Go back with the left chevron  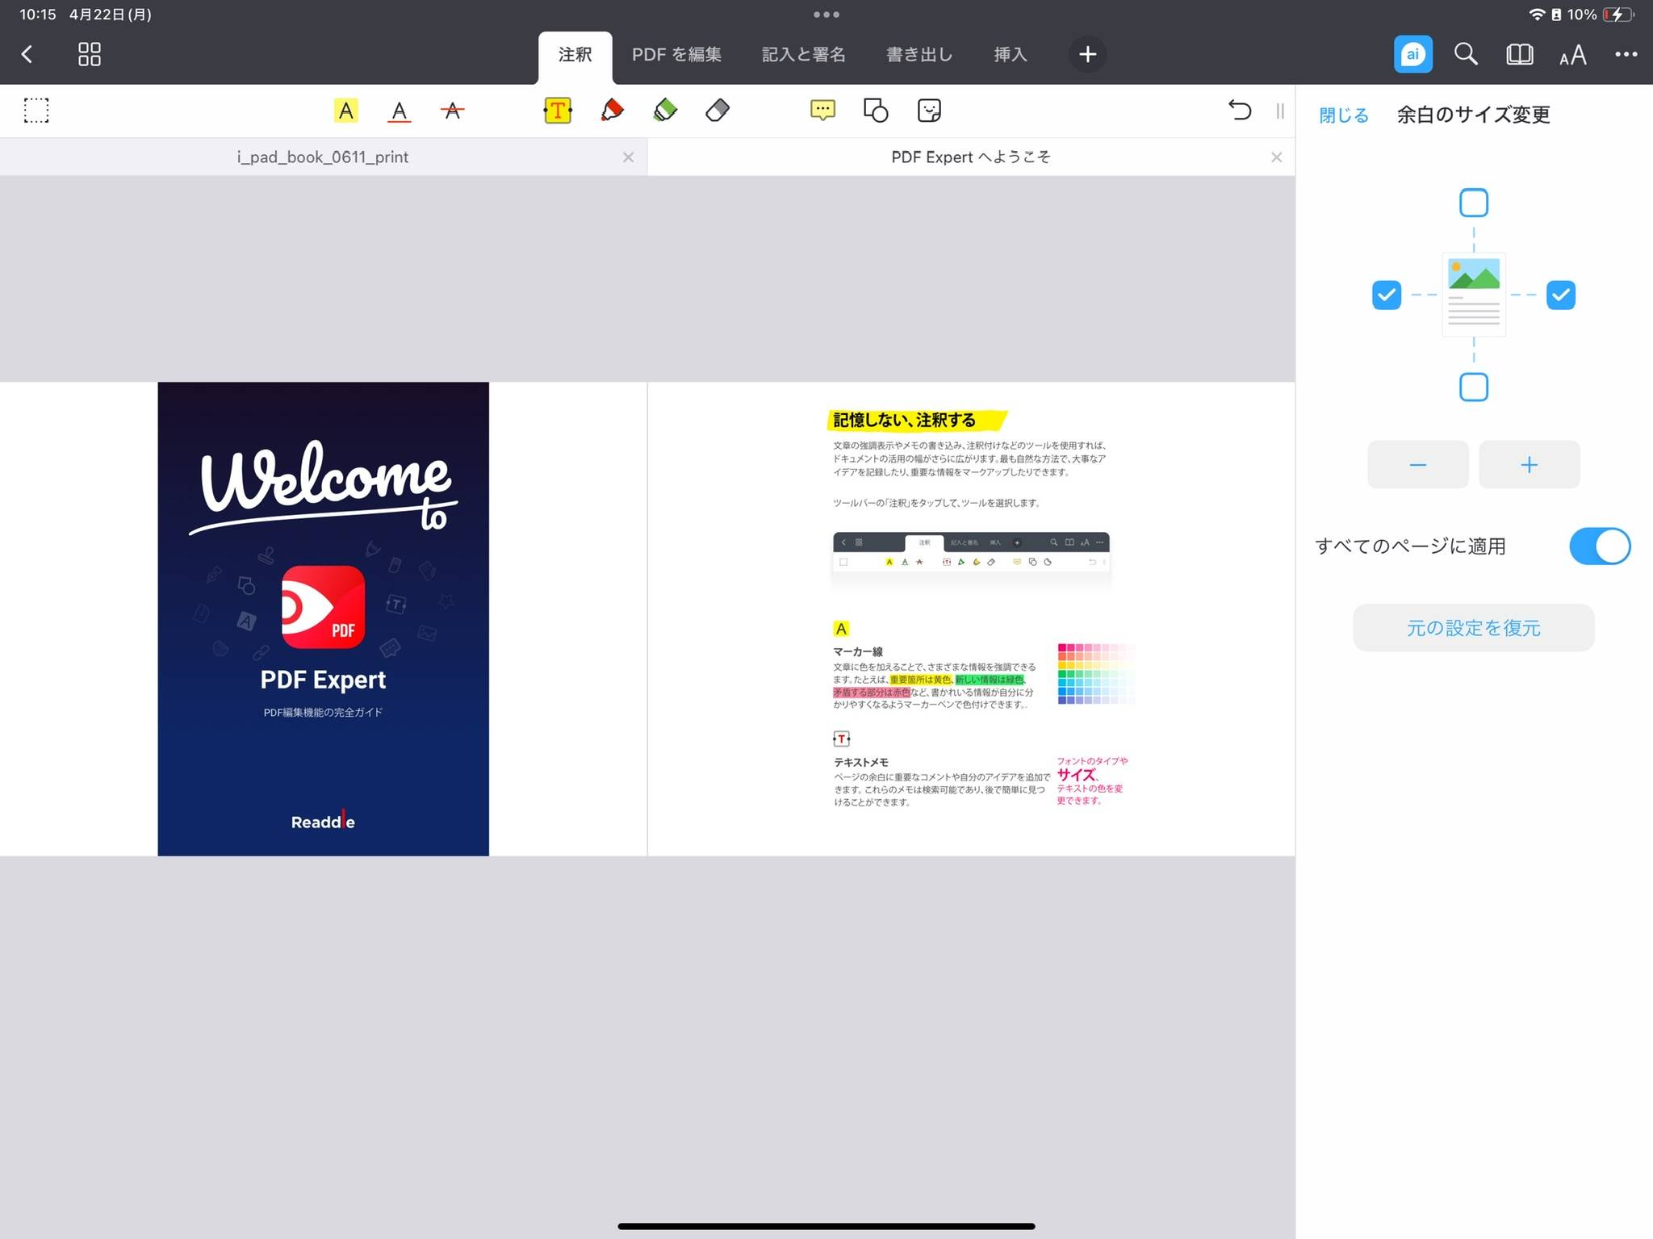(27, 54)
